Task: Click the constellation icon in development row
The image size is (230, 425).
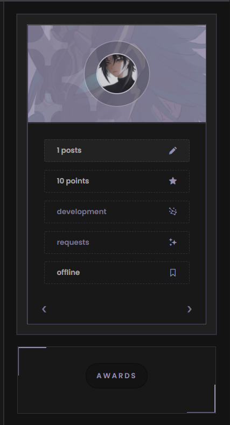Action: click(x=173, y=211)
